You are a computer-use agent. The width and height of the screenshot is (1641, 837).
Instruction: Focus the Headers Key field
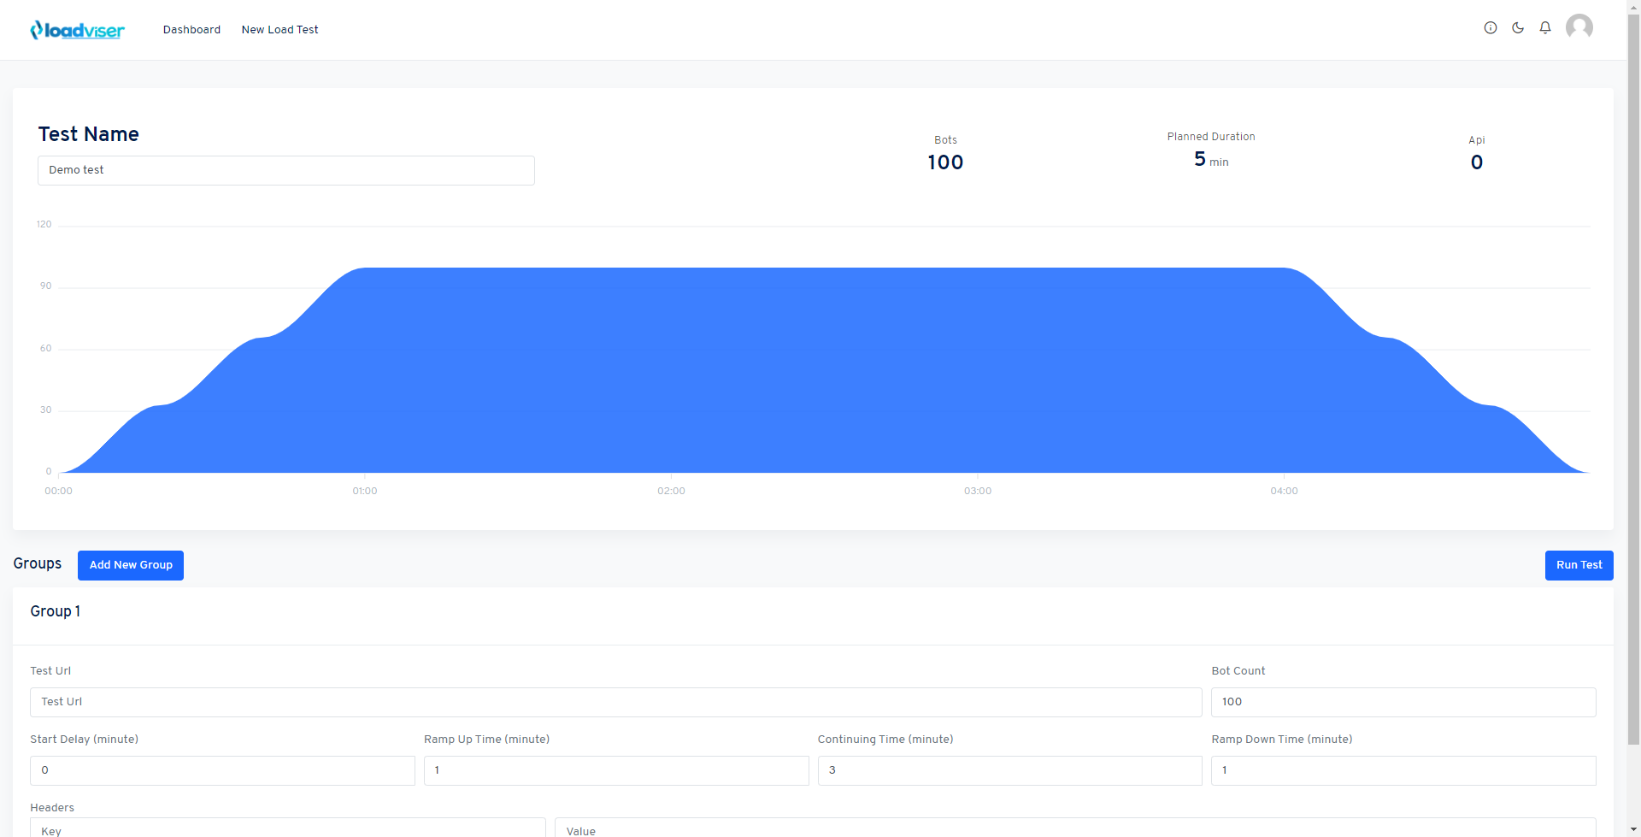[288, 828]
